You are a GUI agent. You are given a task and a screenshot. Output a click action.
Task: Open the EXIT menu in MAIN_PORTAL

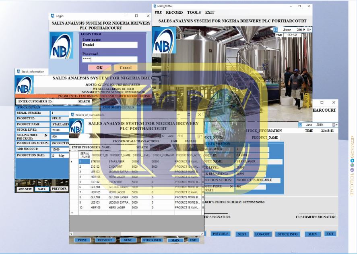click(x=209, y=12)
